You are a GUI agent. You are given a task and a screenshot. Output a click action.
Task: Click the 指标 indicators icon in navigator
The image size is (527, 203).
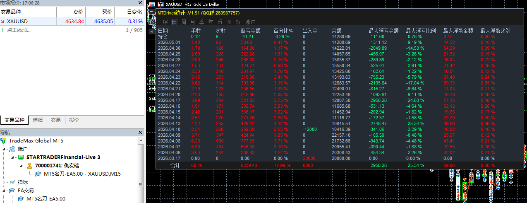pyautogui.click(x=12, y=182)
